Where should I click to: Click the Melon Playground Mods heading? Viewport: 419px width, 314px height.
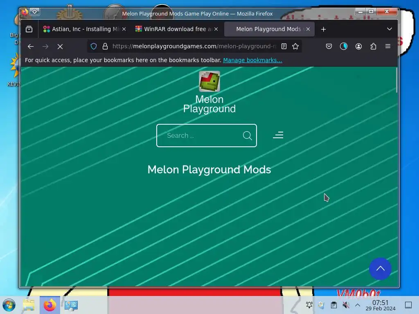209,170
